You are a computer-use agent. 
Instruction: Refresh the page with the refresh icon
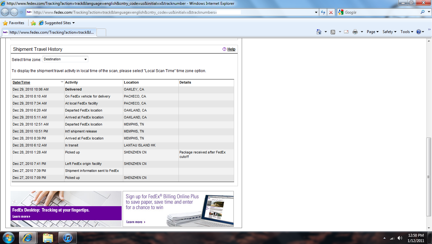point(323,12)
